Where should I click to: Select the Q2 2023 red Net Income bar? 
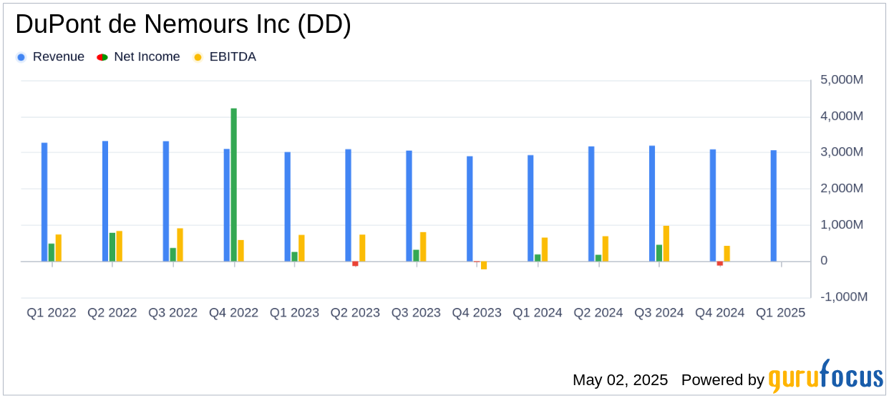[x=355, y=264]
